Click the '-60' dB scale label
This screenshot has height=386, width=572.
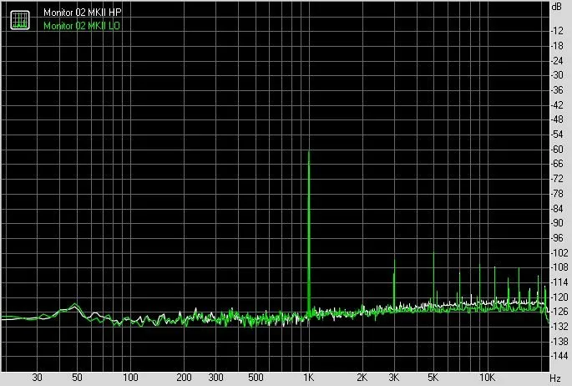coord(557,150)
